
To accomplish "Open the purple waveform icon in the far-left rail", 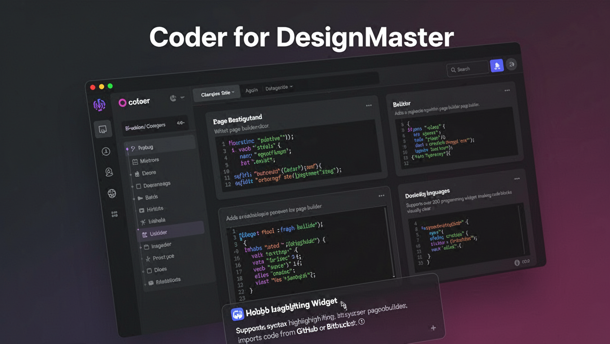I will pyautogui.click(x=99, y=105).
